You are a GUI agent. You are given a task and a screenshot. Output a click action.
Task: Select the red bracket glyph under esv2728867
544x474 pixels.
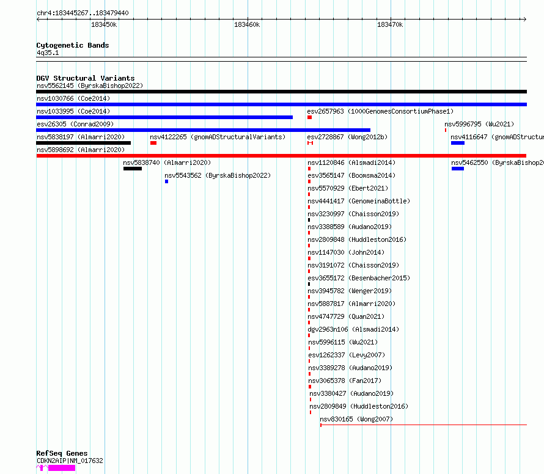coord(310,143)
